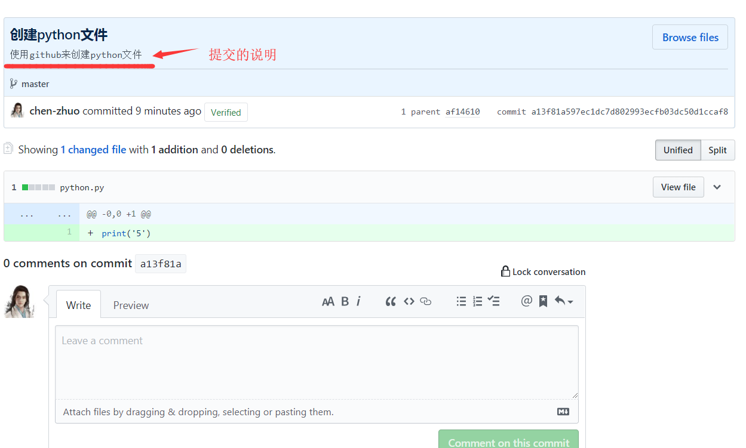Collapse the python.py diff with chevron
Viewport: 746px width, 448px height.
(x=717, y=187)
